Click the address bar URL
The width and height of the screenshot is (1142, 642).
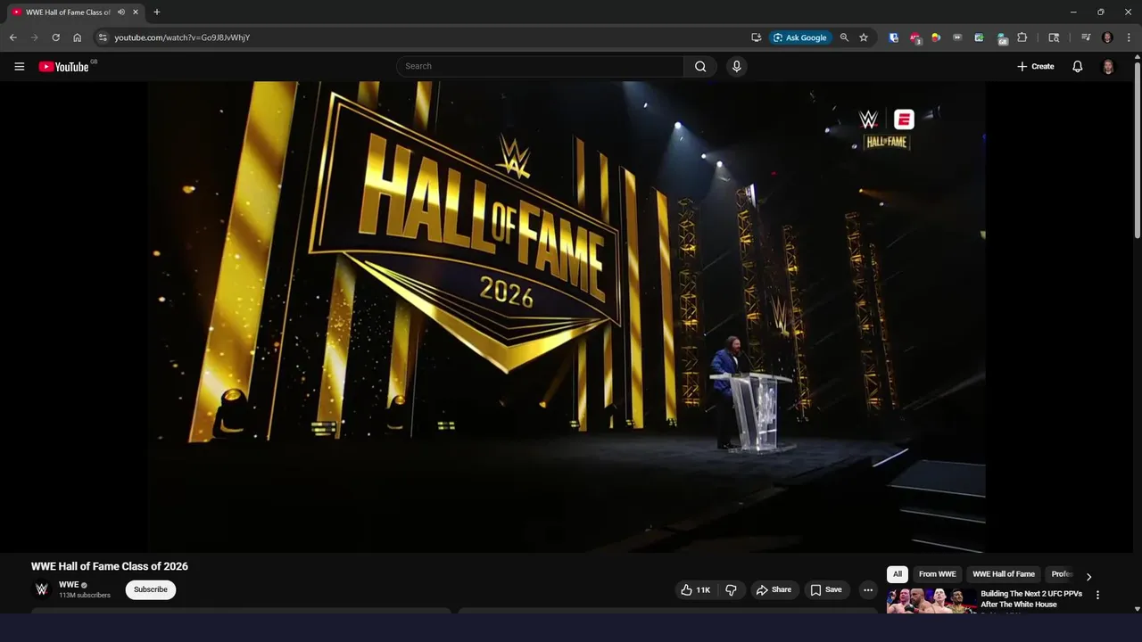pos(182,37)
